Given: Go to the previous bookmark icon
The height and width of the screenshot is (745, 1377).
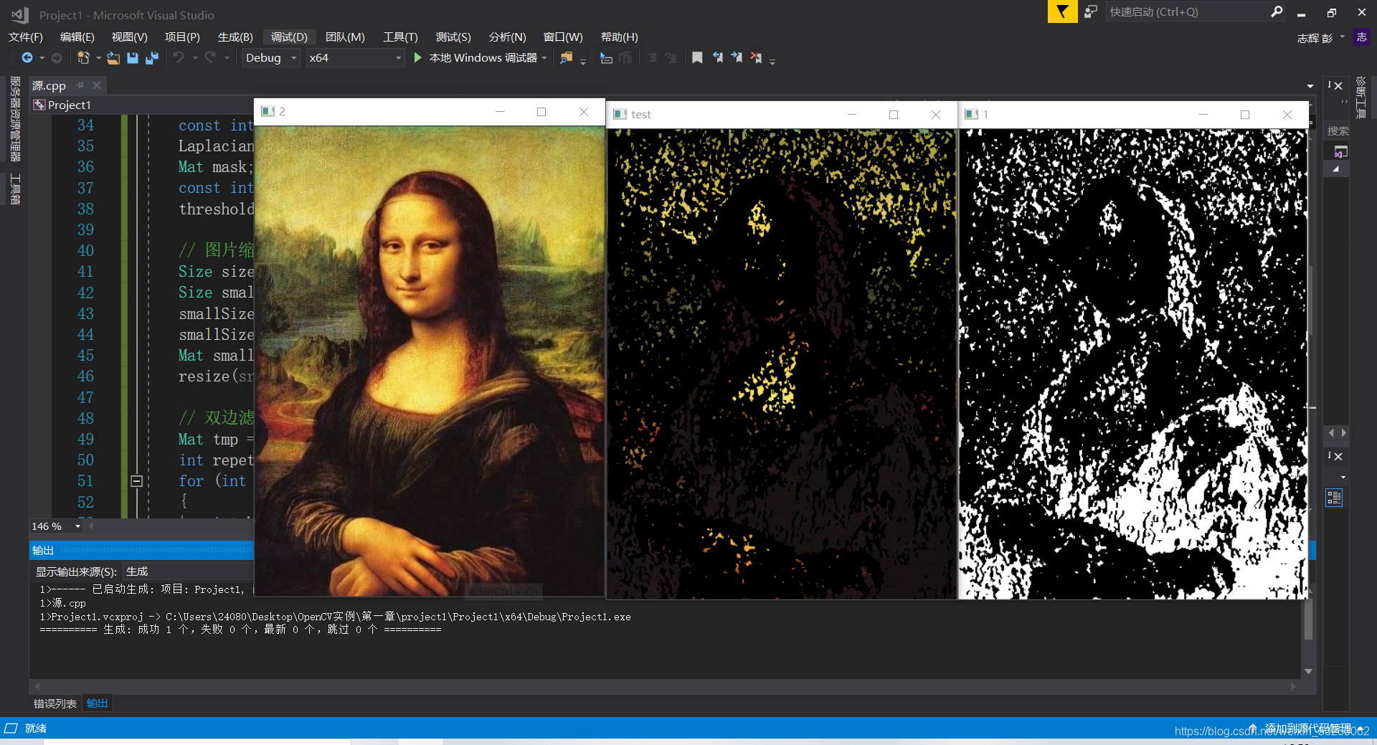Looking at the screenshot, I should (717, 58).
